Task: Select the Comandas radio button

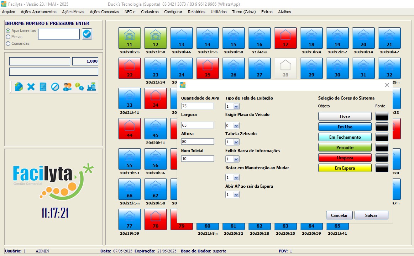Action: (8, 43)
